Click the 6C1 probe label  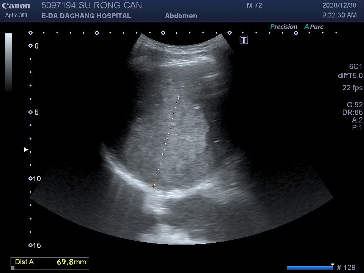355,67
